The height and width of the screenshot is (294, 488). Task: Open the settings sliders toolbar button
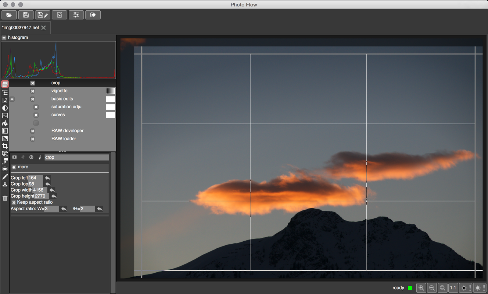[76, 15]
